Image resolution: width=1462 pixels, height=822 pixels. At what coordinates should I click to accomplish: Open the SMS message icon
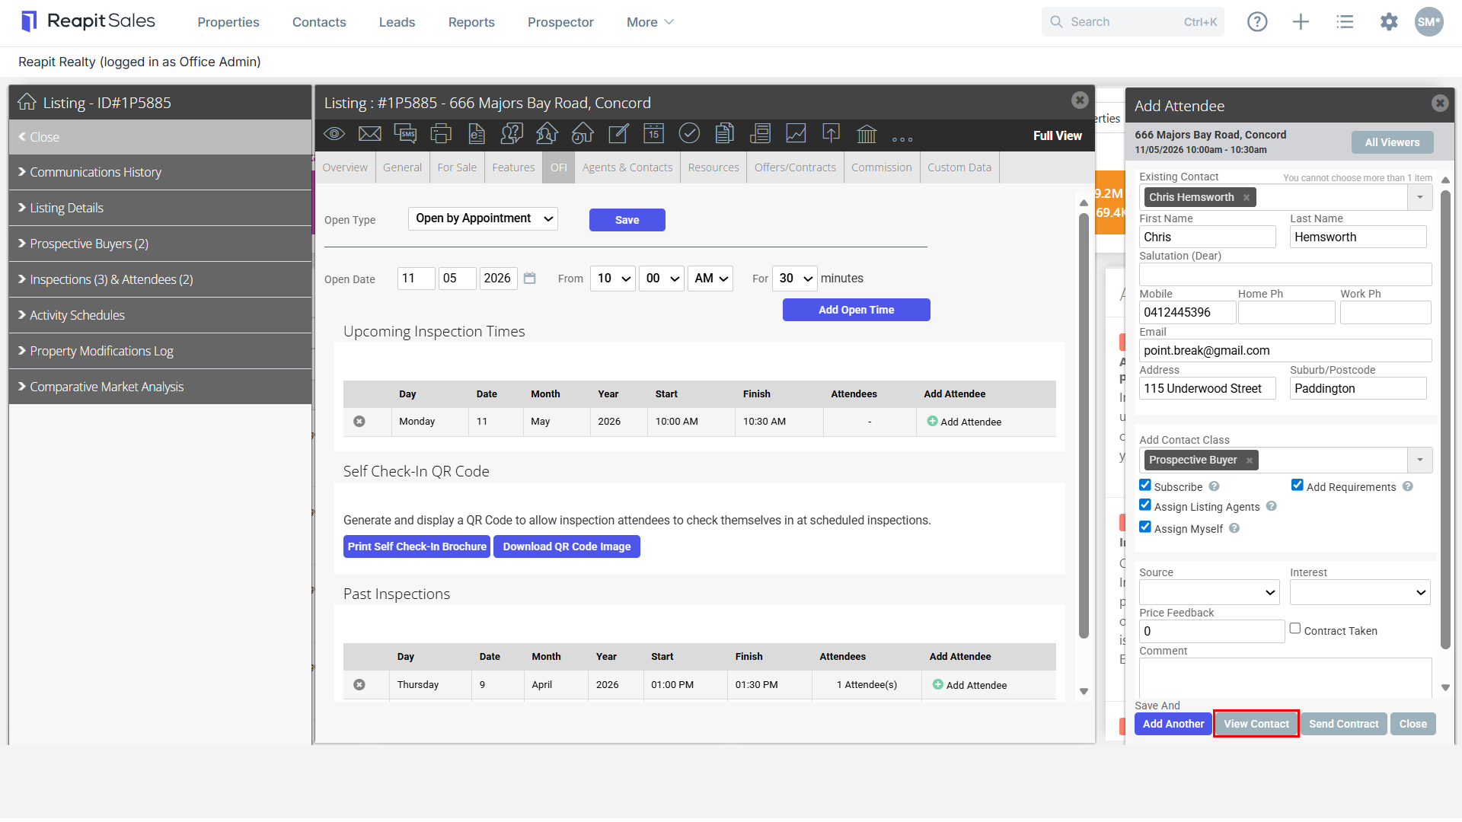pos(405,134)
